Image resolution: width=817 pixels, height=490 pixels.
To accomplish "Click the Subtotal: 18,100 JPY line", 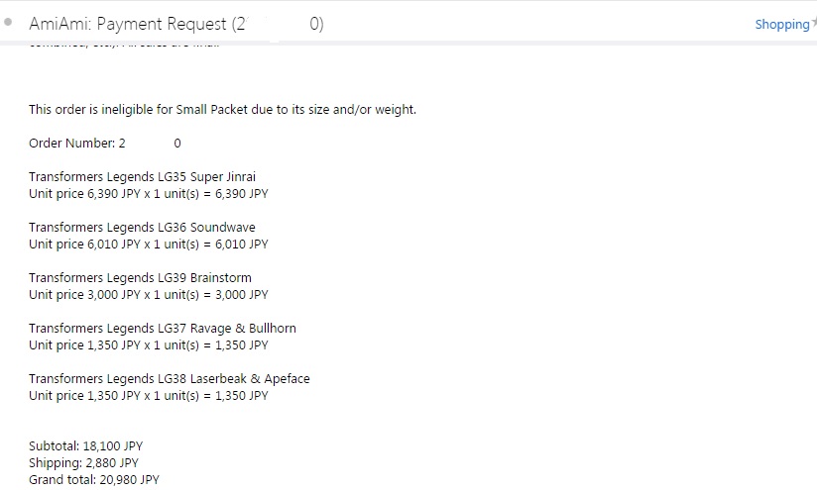I will tap(85, 446).
